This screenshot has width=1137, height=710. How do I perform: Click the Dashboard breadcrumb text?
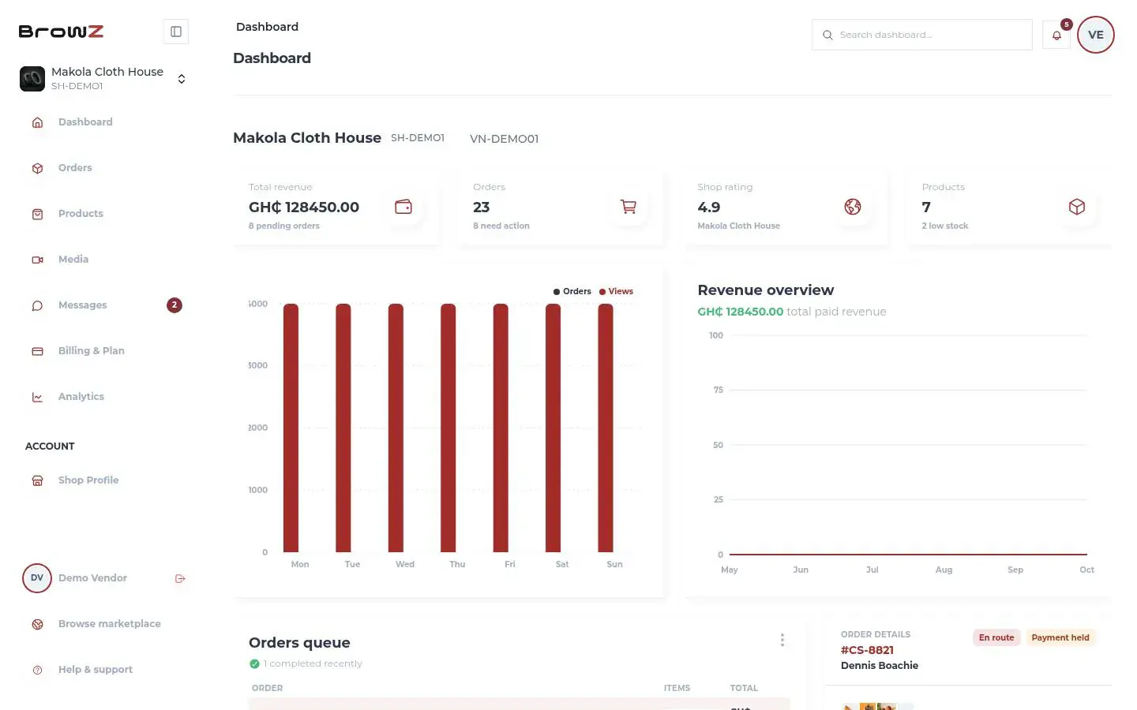[267, 27]
